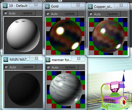Close the Copper_ol... preview window
This screenshot has width=132, height=110.
pyautogui.click(x=121, y=5)
